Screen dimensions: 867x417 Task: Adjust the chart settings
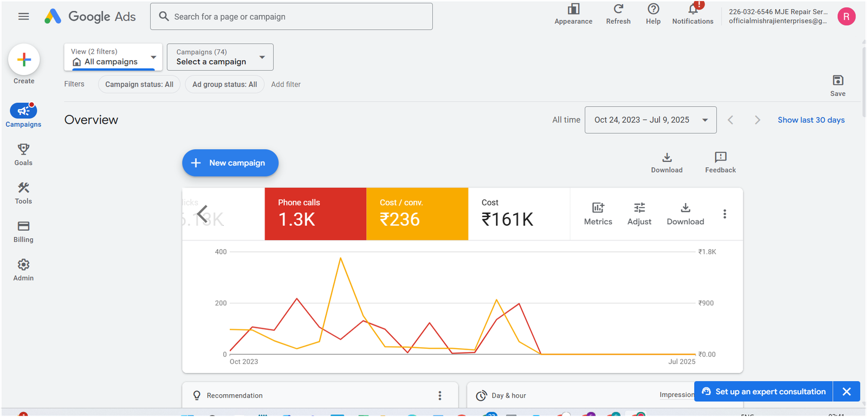(639, 214)
